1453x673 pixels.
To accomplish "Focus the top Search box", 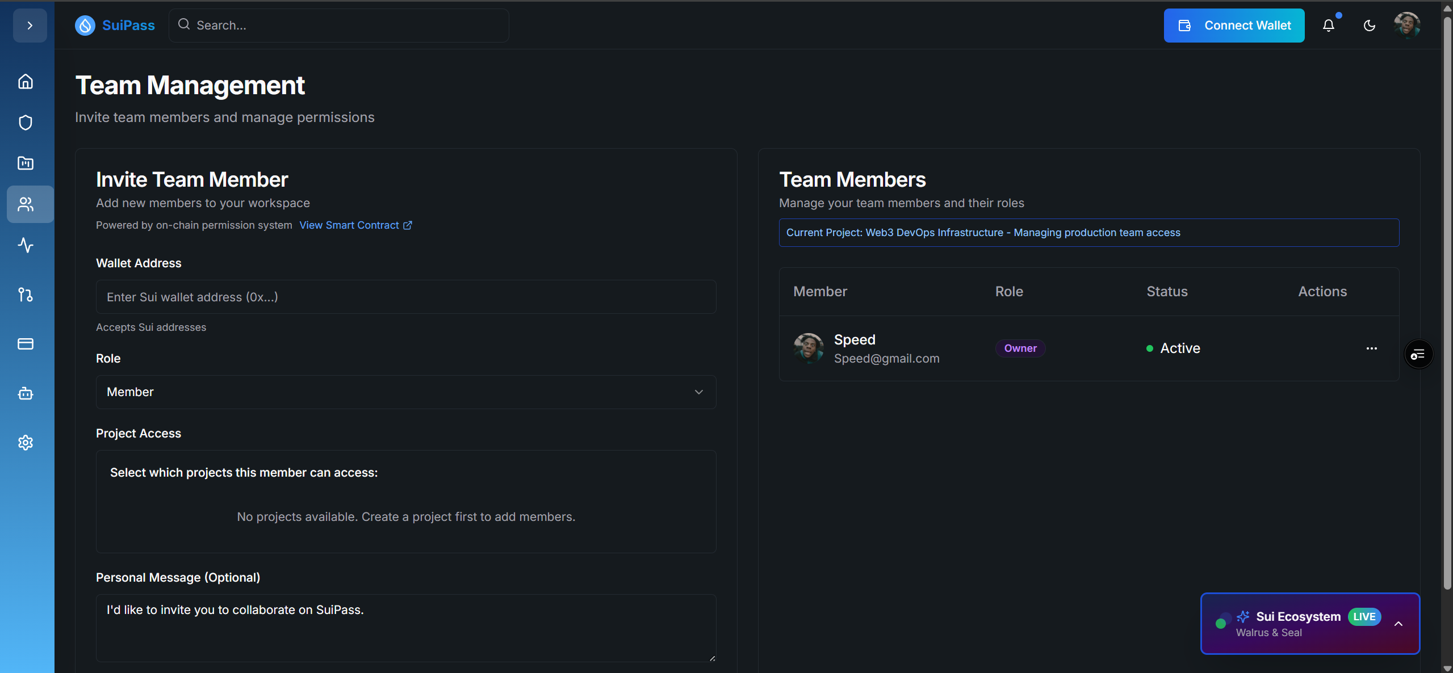I will click(x=339, y=26).
